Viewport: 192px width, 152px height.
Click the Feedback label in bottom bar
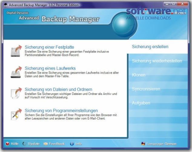[x=57, y=144]
